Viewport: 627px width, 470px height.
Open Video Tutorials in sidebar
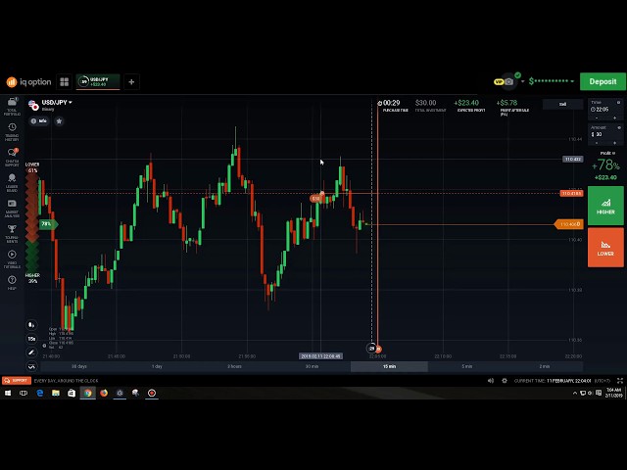click(12, 257)
